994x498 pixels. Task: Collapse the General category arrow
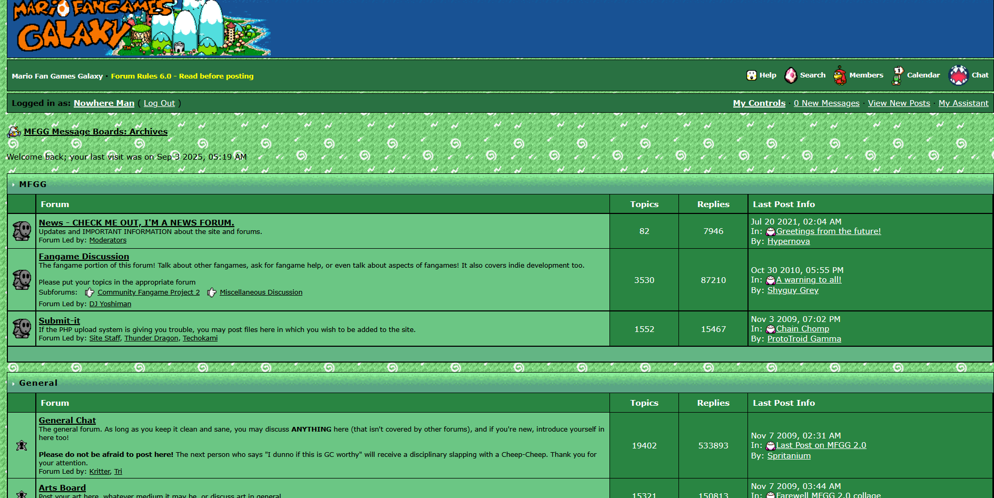pos(13,384)
